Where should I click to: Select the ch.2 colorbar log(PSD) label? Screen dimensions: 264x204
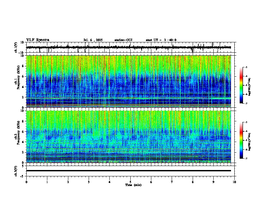tap(249, 142)
